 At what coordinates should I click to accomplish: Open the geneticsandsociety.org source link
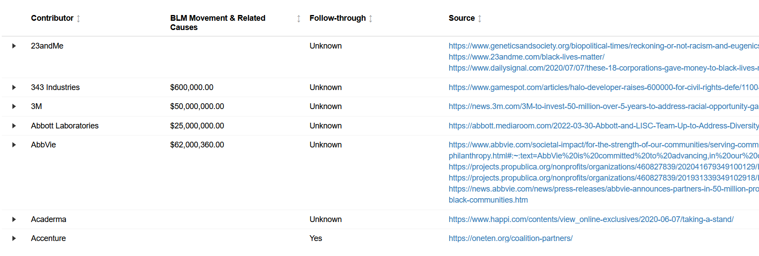point(604,46)
